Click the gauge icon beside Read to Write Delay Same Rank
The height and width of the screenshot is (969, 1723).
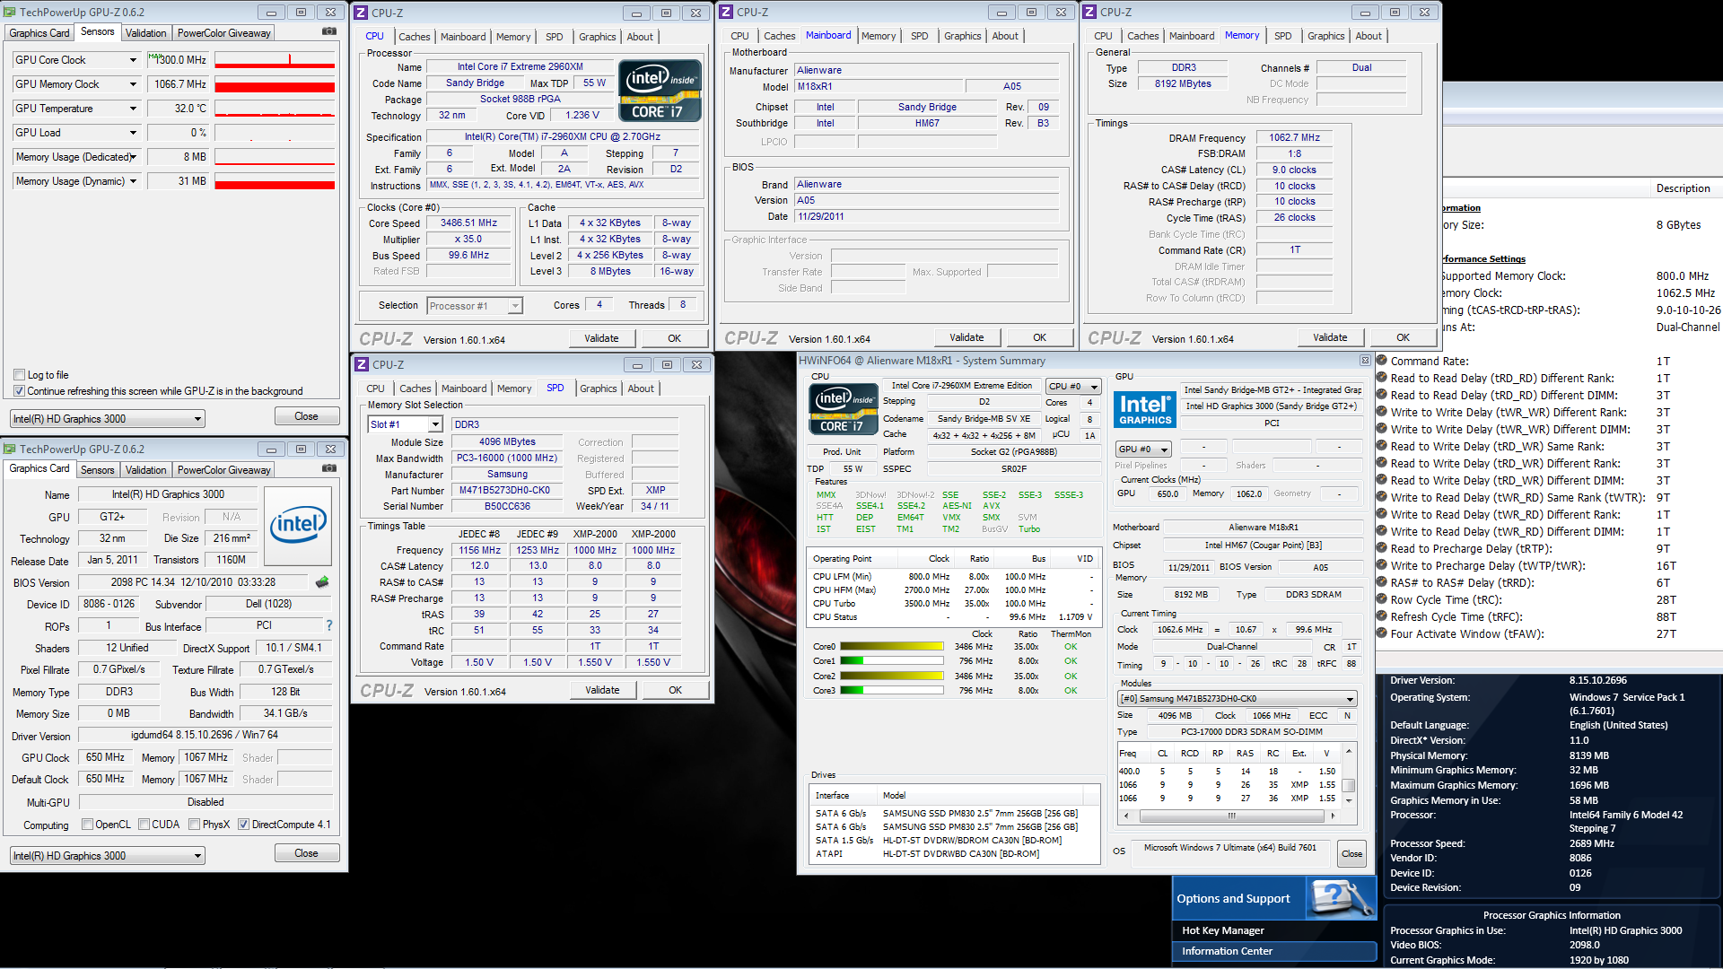(1382, 446)
